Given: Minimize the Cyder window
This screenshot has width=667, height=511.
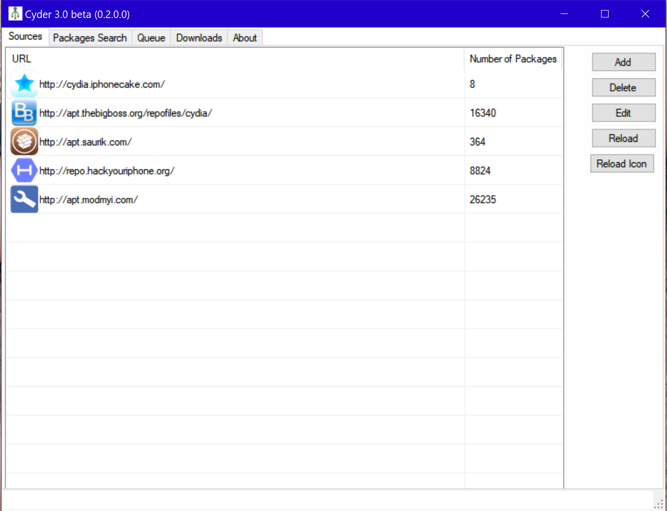Looking at the screenshot, I should (x=565, y=13).
